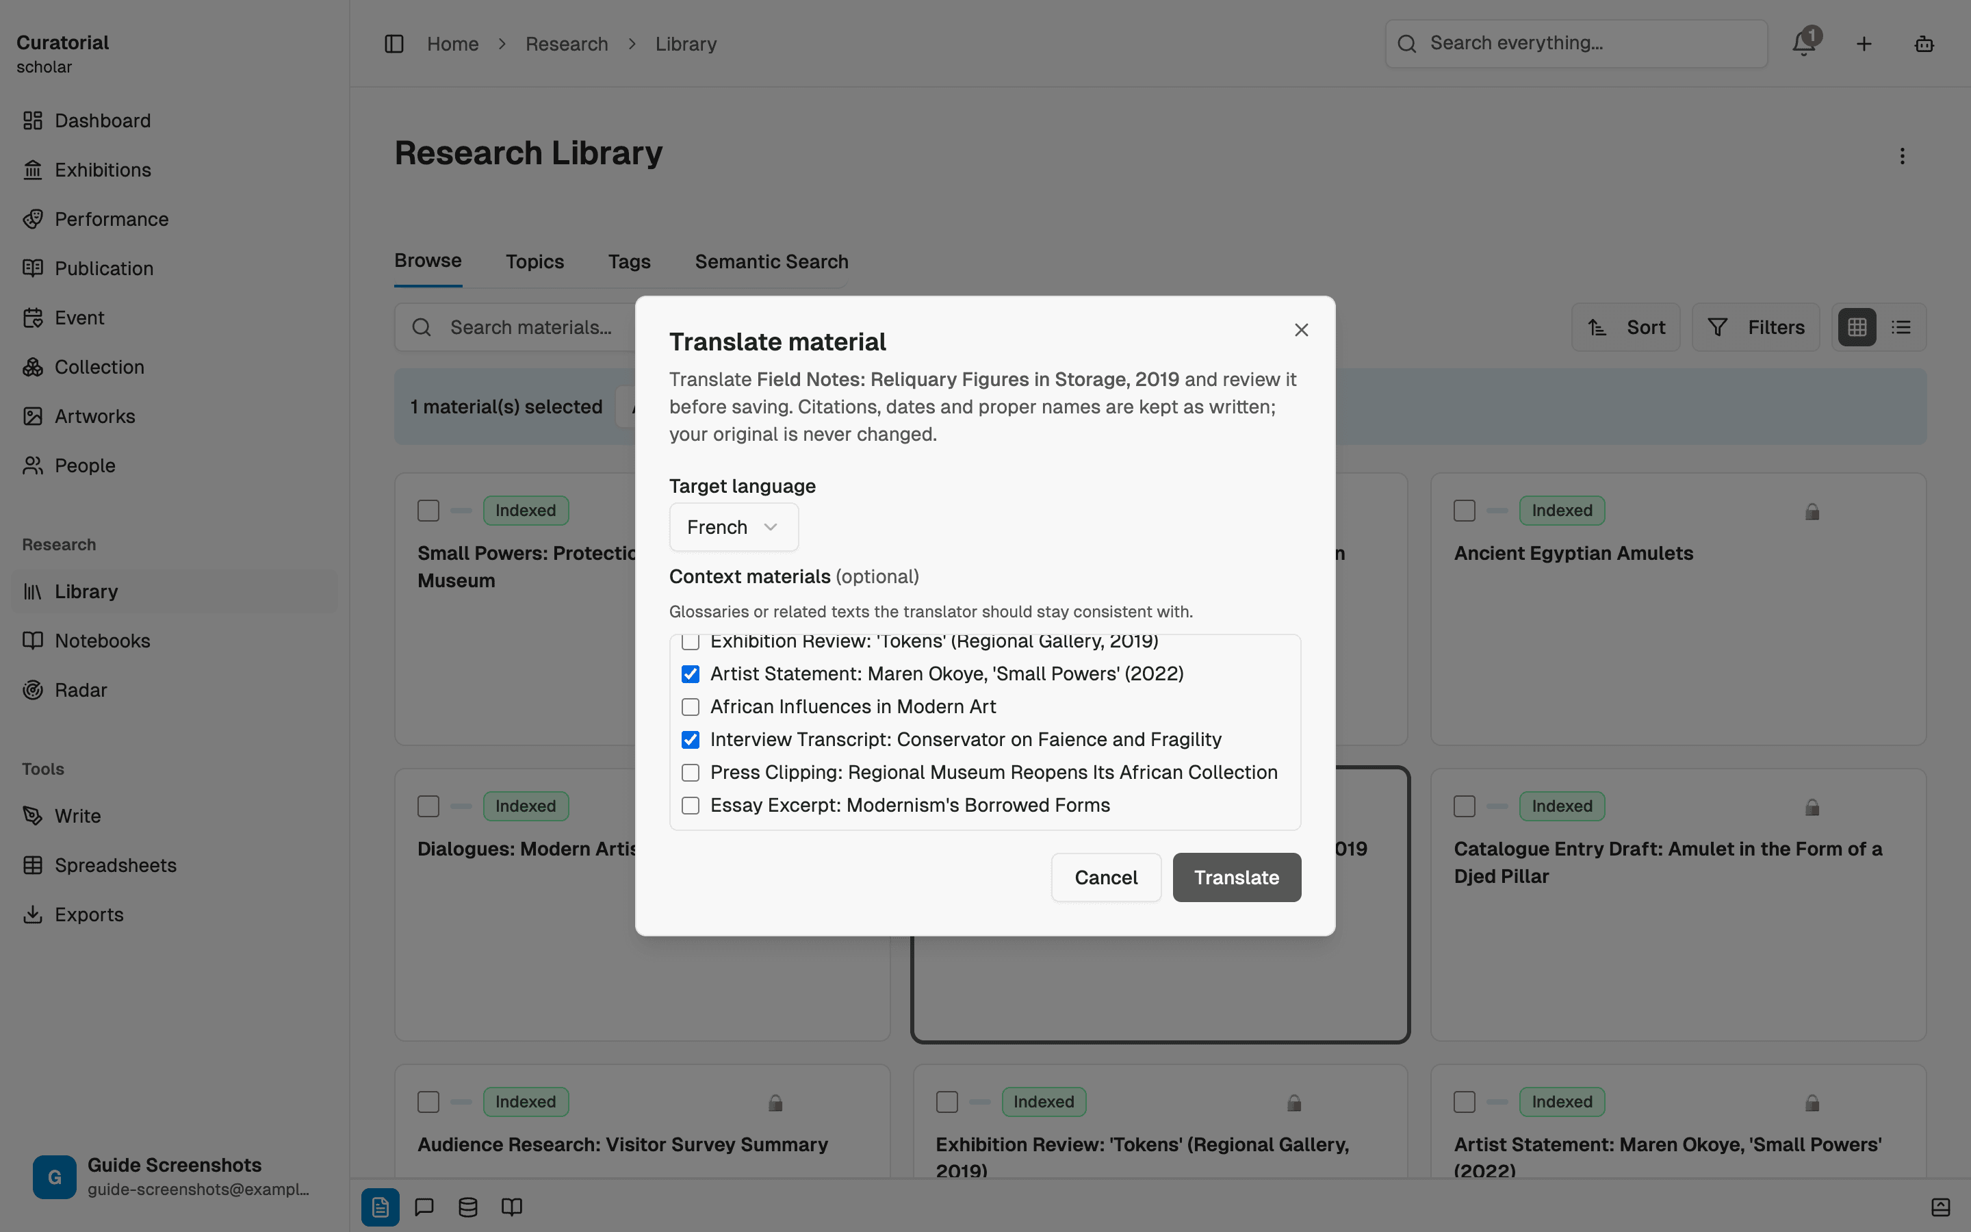Check African Influences in Modern Art

691,706
